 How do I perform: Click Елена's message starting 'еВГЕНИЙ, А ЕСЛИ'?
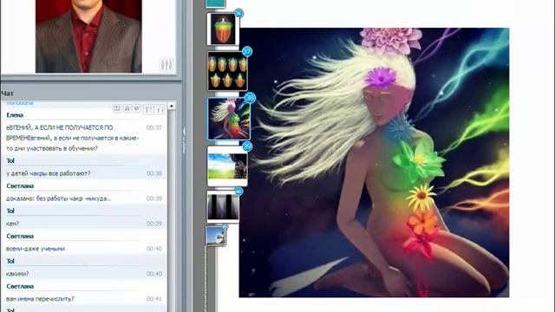coord(73,138)
